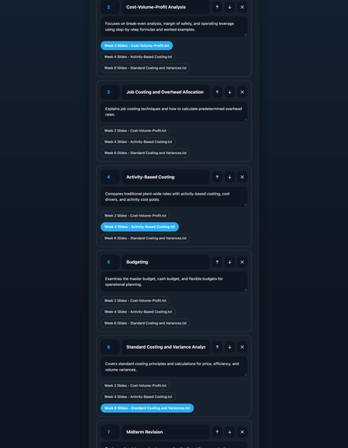Viewport: 348px width, 448px height.
Task: Move Job Costing and Overhead Allocation up
Action: point(217,92)
